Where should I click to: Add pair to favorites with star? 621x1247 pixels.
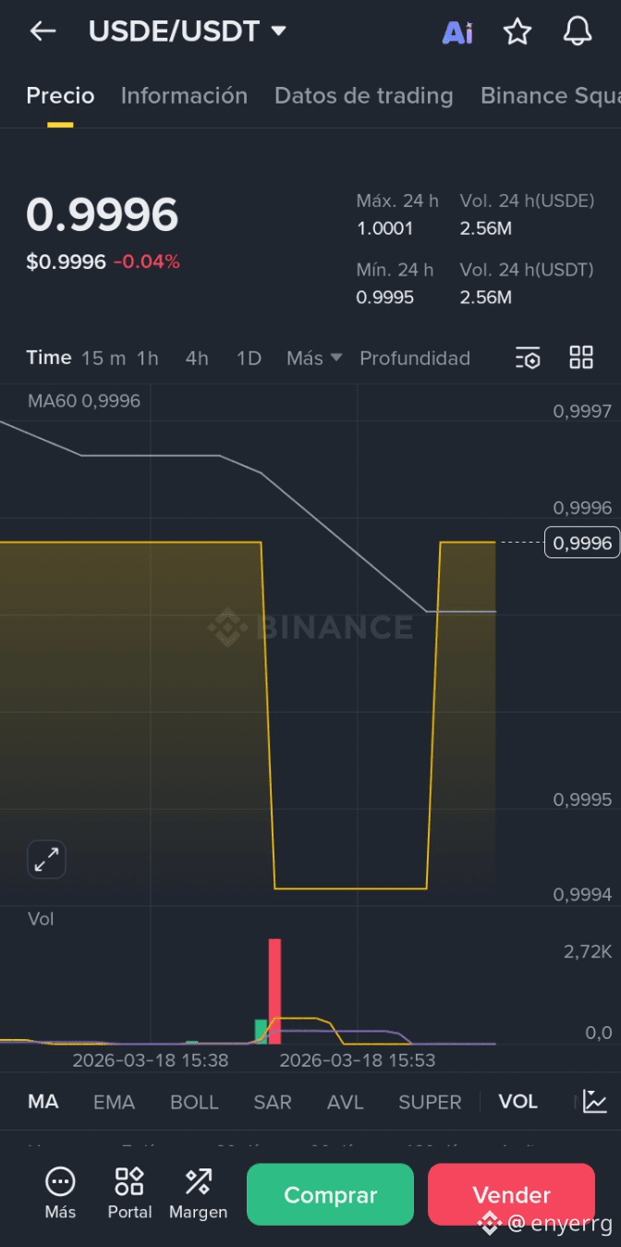coord(517,32)
